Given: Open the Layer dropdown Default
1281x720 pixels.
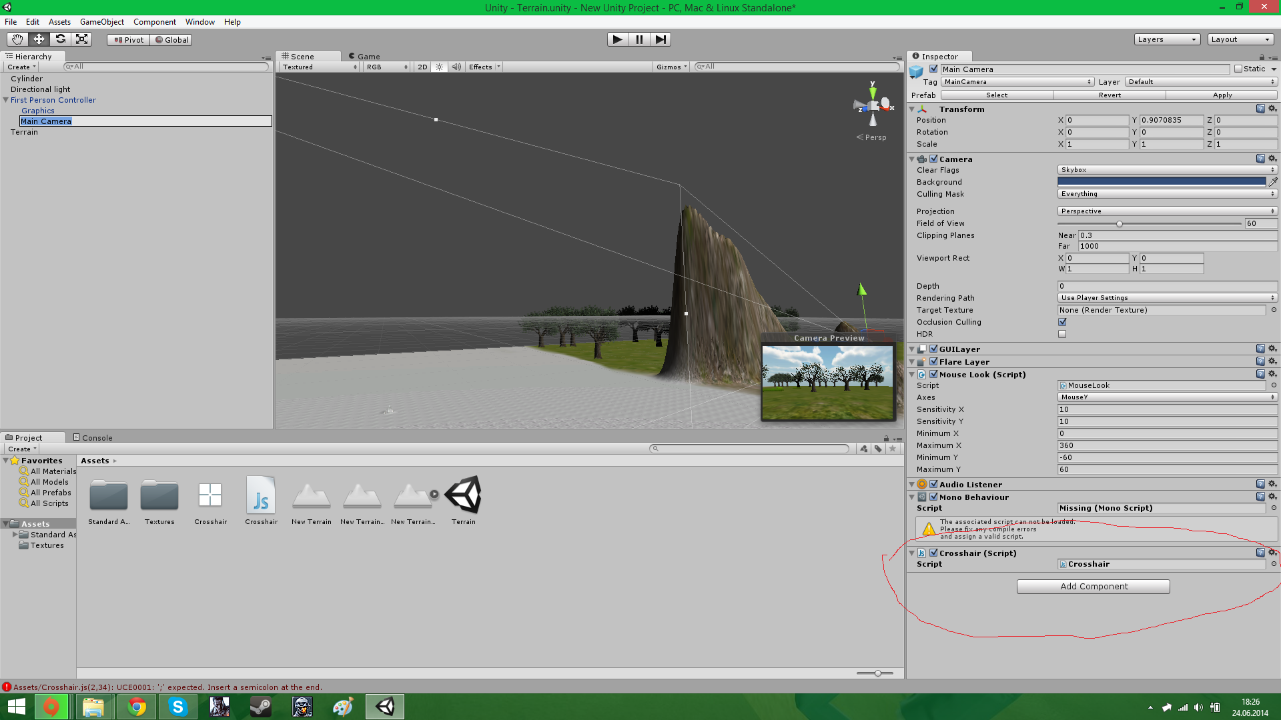Looking at the screenshot, I should 1201,81.
